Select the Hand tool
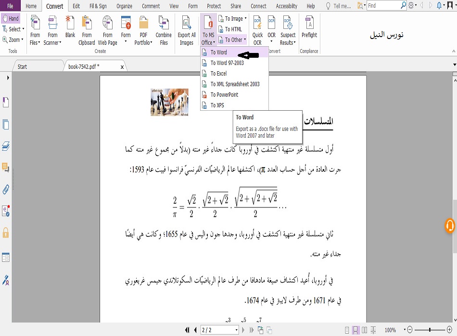457x336 pixels. [x=10, y=18]
